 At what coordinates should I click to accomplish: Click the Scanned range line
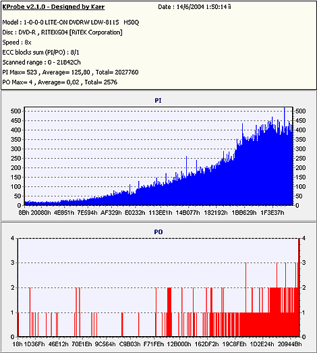click(x=41, y=62)
